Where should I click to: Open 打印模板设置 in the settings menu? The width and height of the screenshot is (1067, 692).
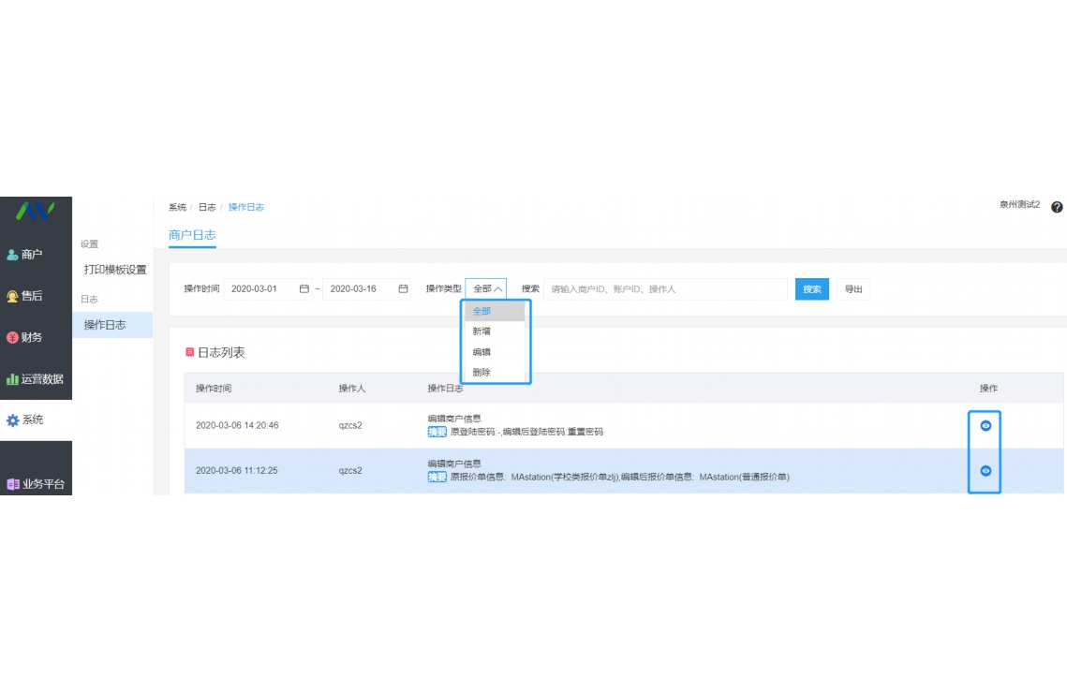[x=115, y=270]
